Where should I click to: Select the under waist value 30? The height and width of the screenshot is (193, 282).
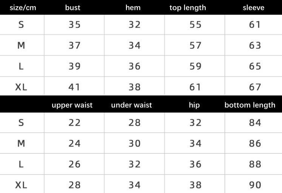134,144
